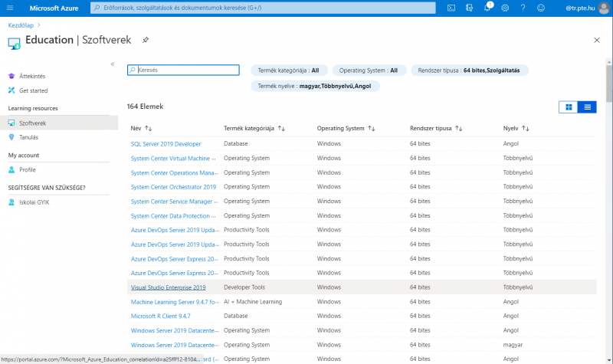Open the help question mark

click(523, 8)
